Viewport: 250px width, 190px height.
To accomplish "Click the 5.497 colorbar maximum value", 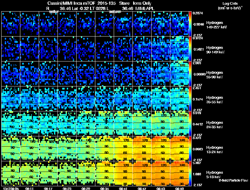I will tap(197, 163).
